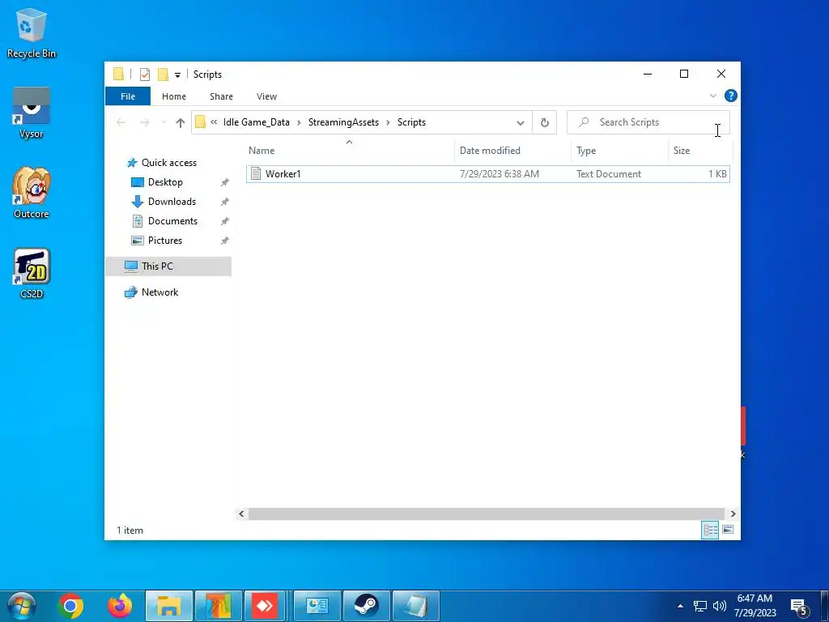Show hidden system tray icons
The height and width of the screenshot is (622, 829).
point(680,606)
